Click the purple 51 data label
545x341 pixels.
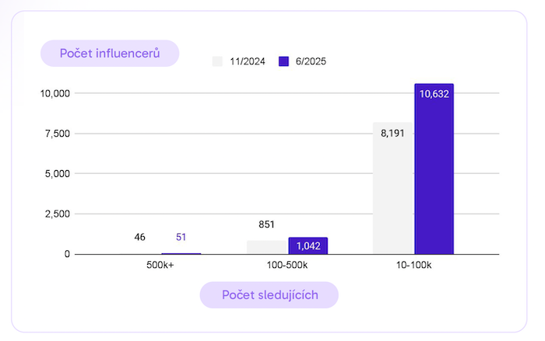pos(181,237)
